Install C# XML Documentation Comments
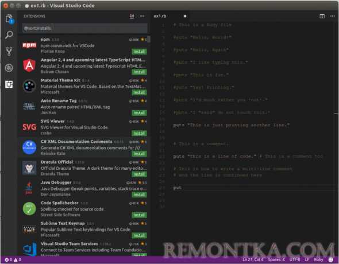The height and width of the screenshot is (264, 339). coord(139,154)
